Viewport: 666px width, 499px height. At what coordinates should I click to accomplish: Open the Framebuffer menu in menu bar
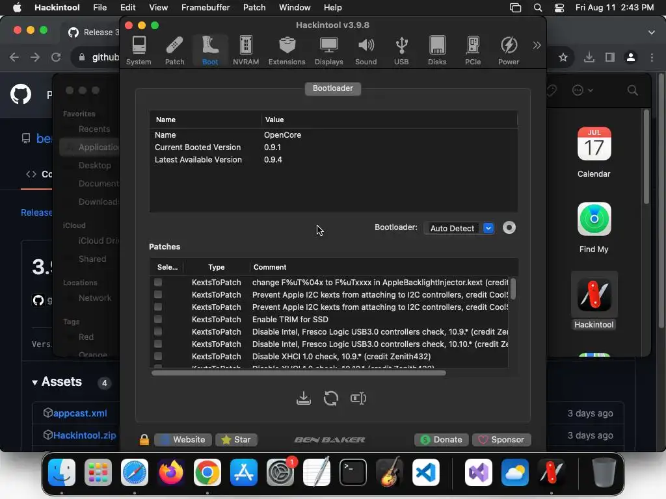pyautogui.click(x=206, y=7)
